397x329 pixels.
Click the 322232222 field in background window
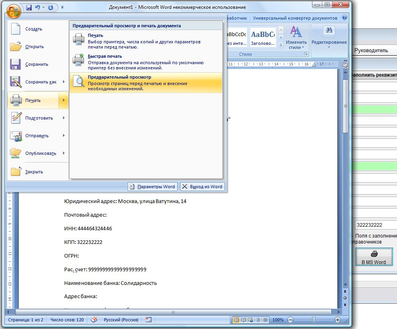(376, 225)
